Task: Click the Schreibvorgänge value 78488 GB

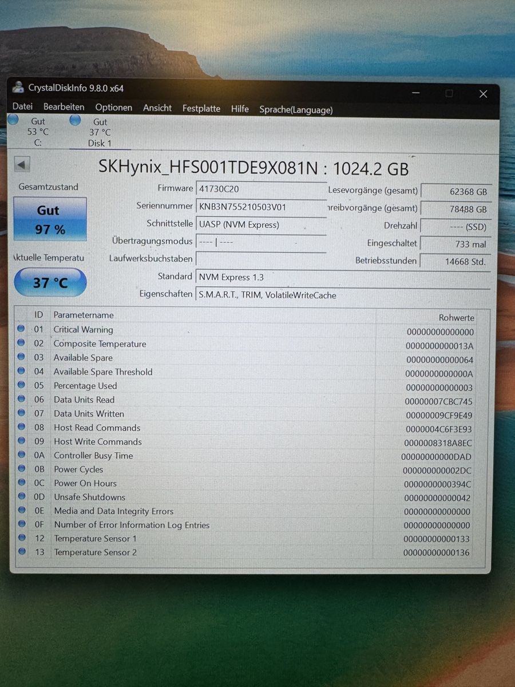Action: [x=455, y=210]
